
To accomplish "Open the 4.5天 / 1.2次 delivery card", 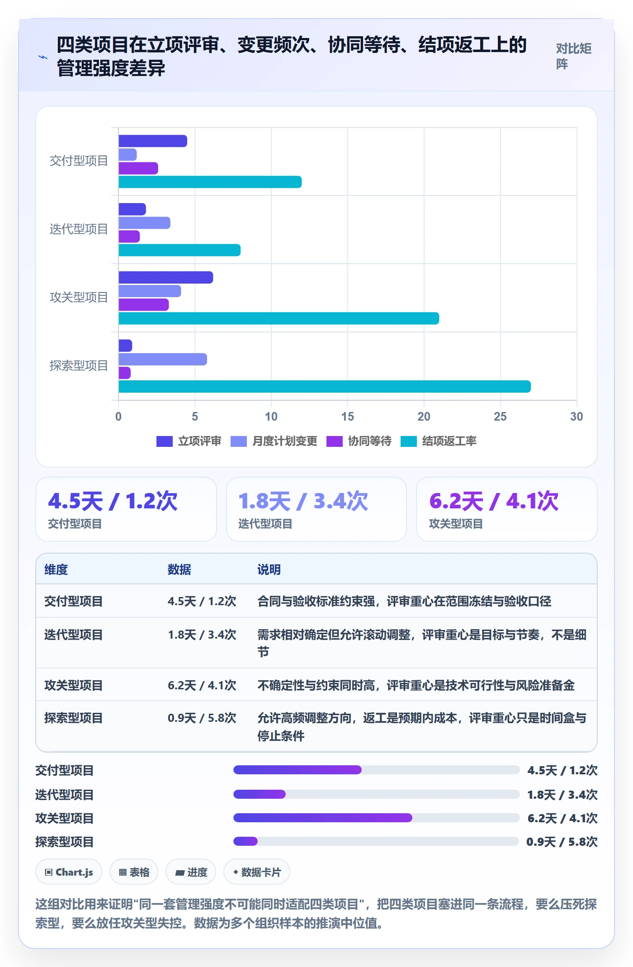I will click(x=126, y=509).
